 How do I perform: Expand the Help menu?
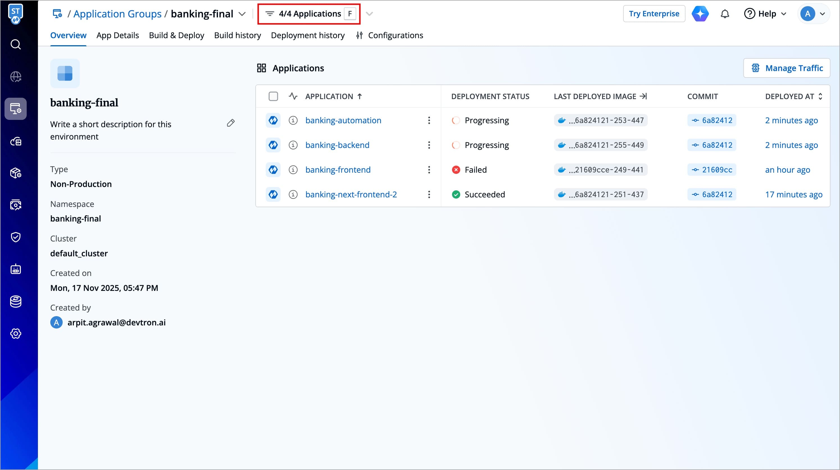coord(765,14)
